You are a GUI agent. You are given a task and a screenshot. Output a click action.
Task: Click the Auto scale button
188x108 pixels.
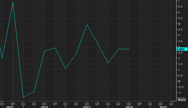[x=182, y=99]
